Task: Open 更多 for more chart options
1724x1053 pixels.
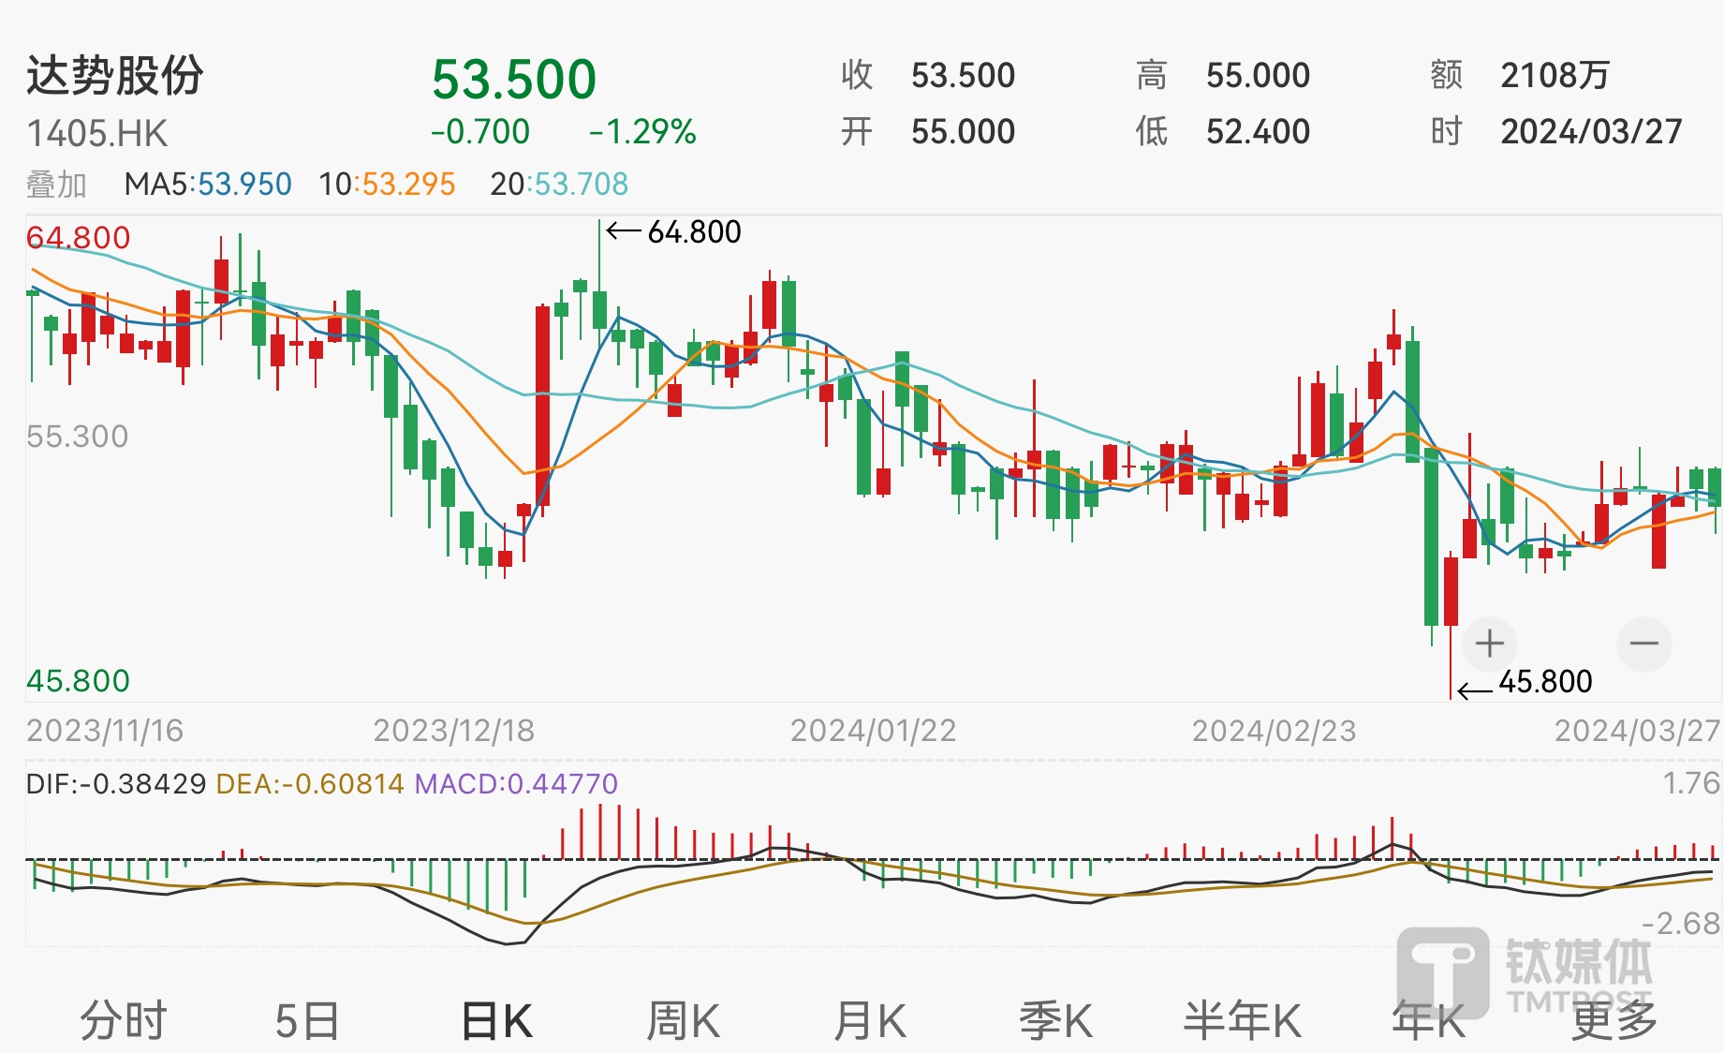Action: pyautogui.click(x=1614, y=1020)
